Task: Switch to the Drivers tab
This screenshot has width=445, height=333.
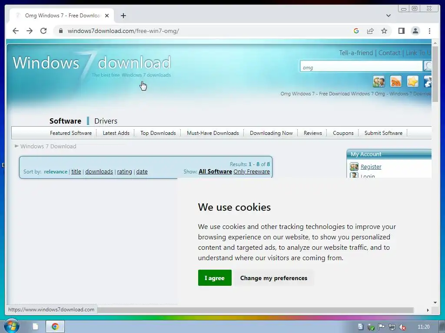Action: click(106, 121)
